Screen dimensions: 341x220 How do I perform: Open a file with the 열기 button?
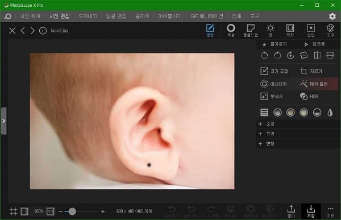(x=291, y=211)
